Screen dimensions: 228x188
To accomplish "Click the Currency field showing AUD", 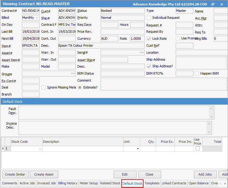I will pos(109,39).
